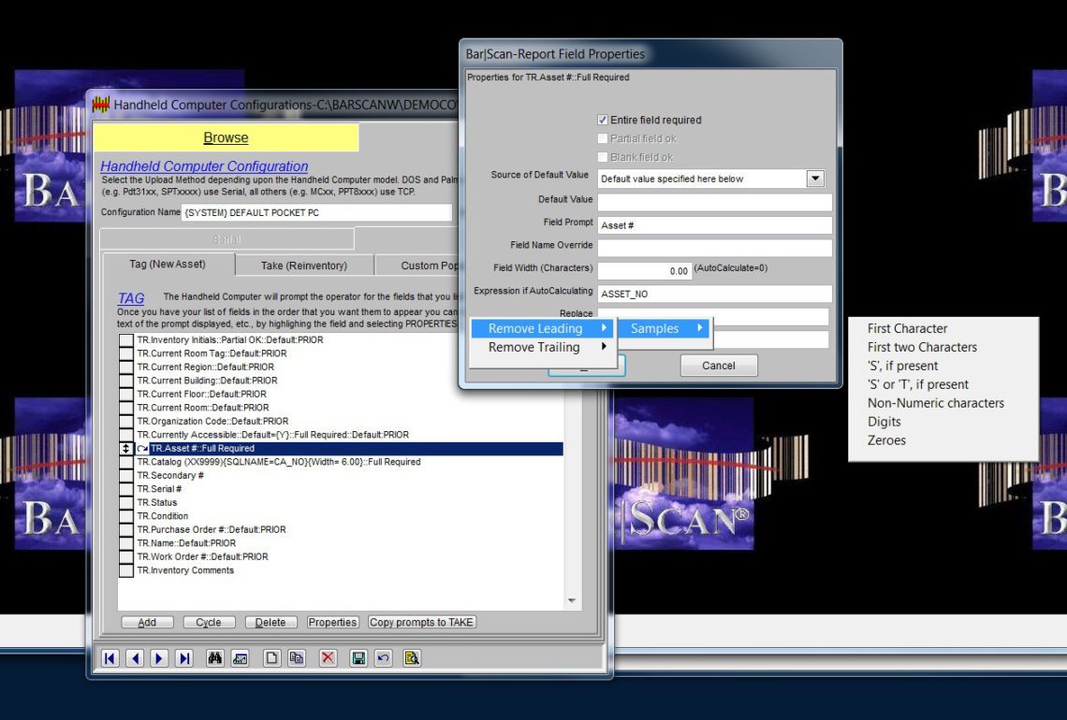Switch to Take (Reinventory) tab

click(304, 266)
